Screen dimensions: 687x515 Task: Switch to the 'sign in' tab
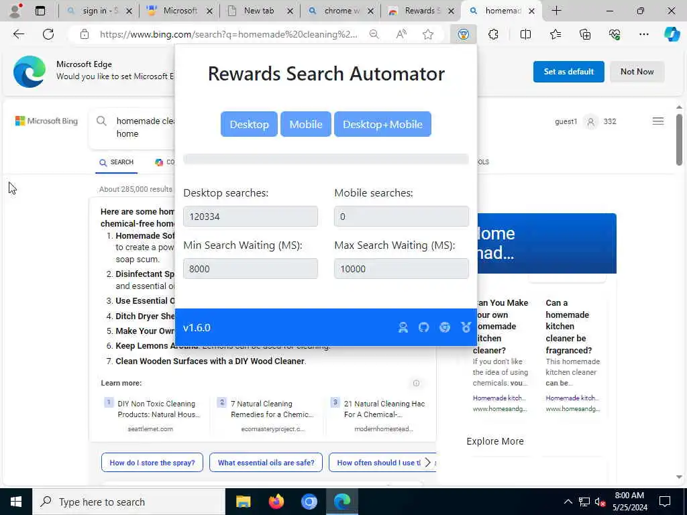[100, 11]
